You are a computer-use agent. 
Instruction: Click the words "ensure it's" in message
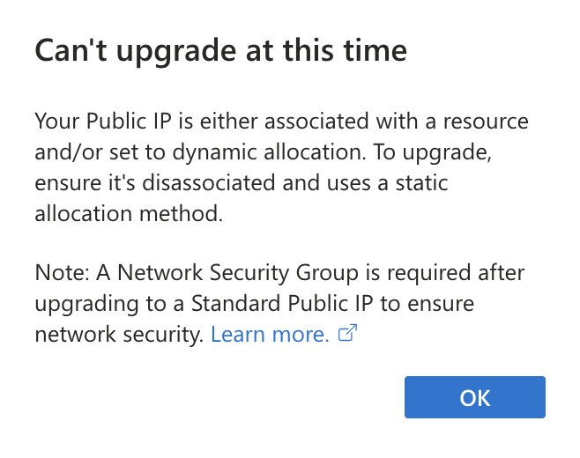[86, 183]
